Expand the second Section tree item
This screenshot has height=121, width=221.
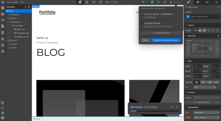click(8, 41)
